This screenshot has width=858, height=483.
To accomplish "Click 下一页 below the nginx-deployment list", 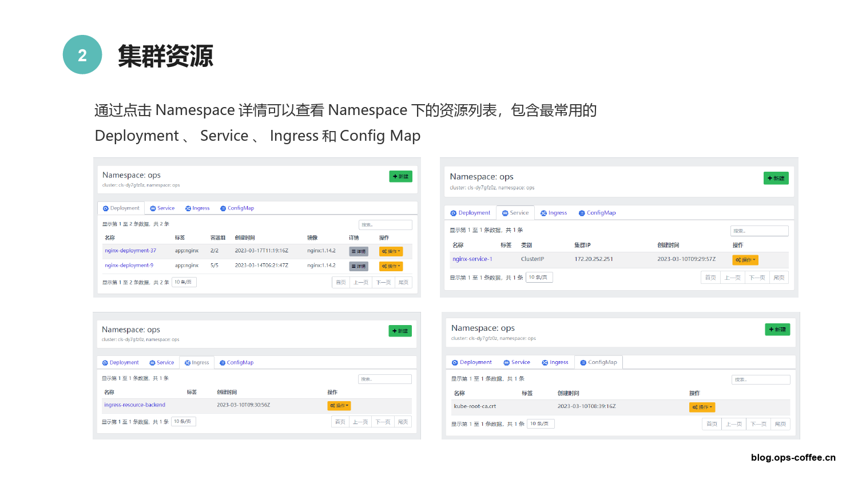I will (x=383, y=282).
